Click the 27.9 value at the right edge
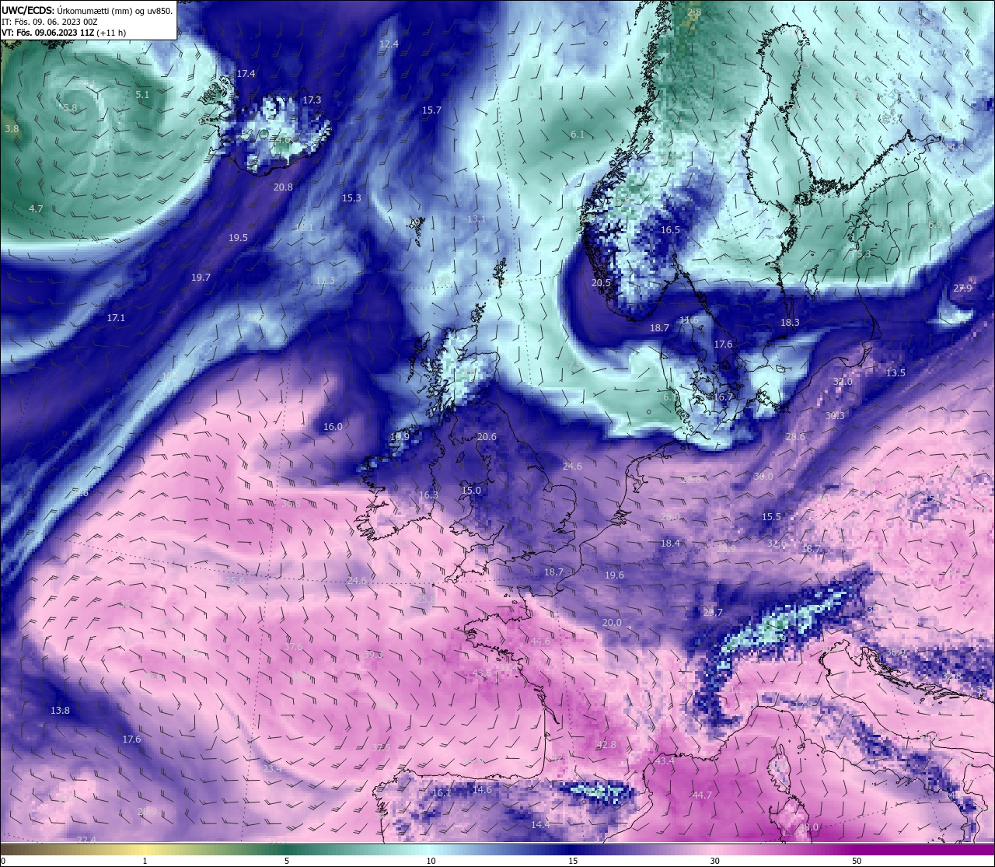The height and width of the screenshot is (867, 995). click(962, 288)
